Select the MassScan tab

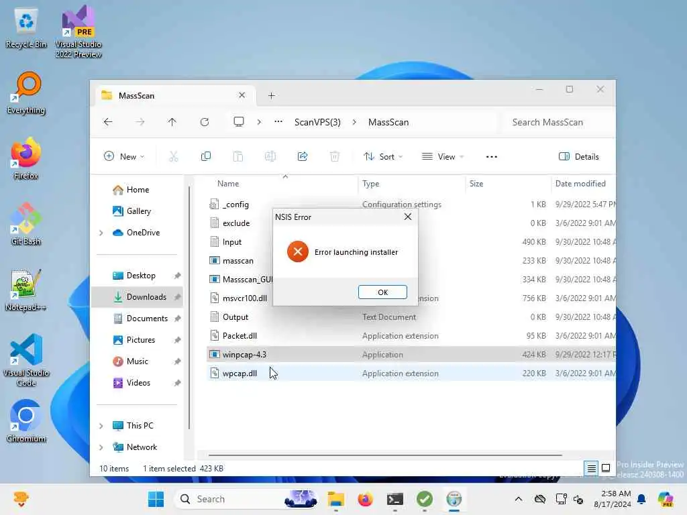point(174,95)
